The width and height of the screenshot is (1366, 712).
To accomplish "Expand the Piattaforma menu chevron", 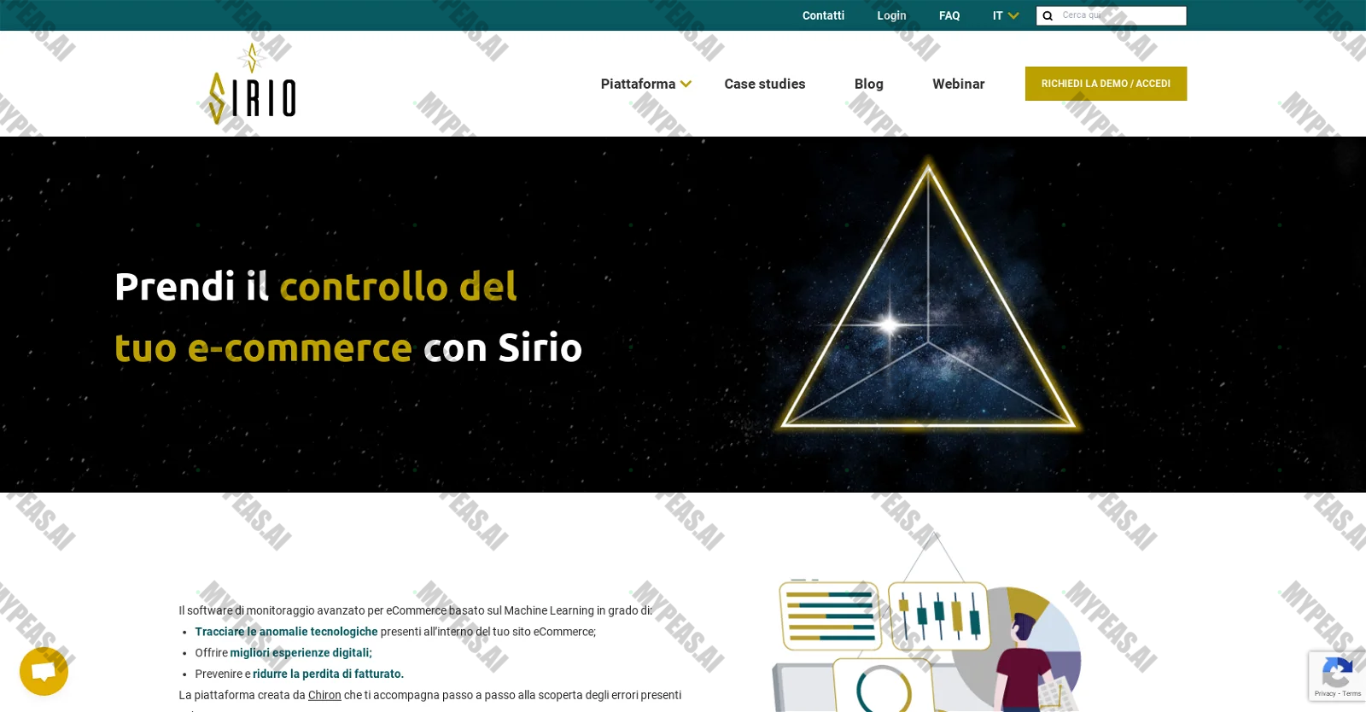I will (x=686, y=84).
